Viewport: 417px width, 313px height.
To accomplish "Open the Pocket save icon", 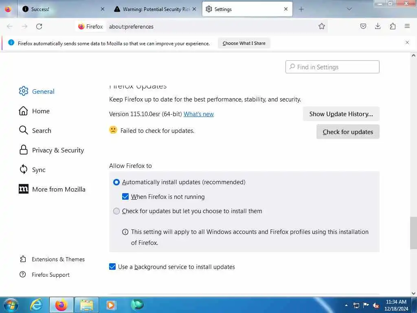I will pos(363,26).
